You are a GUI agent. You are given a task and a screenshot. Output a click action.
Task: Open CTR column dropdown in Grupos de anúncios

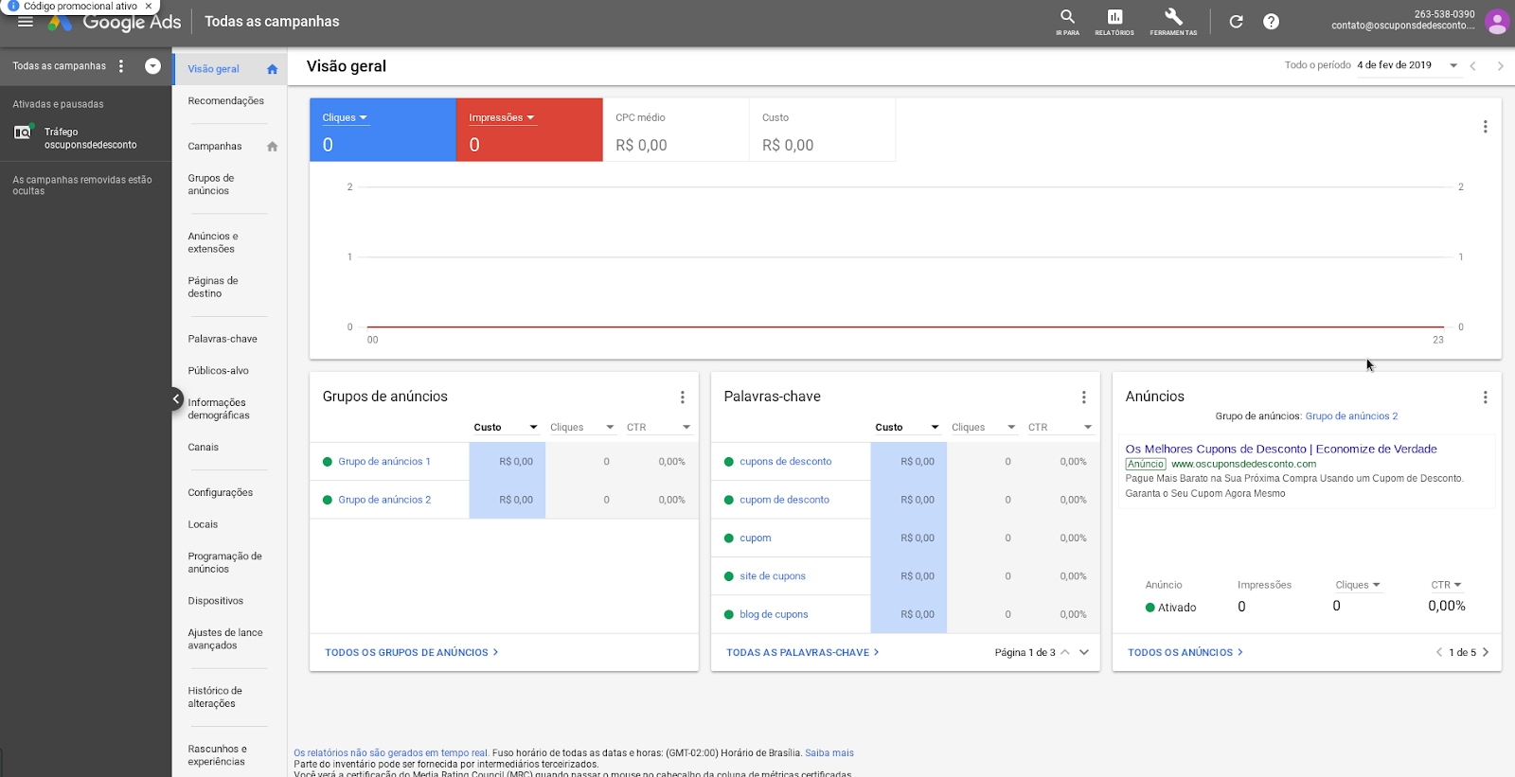click(x=686, y=428)
